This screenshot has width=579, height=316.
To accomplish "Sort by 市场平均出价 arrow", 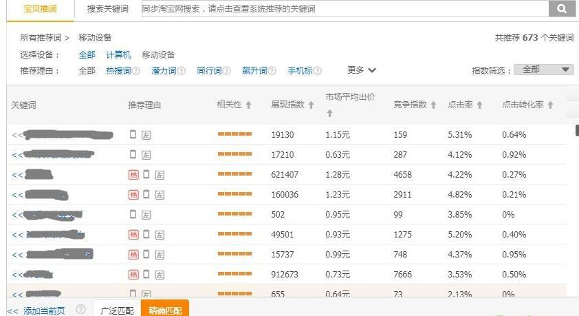I will [330, 114].
